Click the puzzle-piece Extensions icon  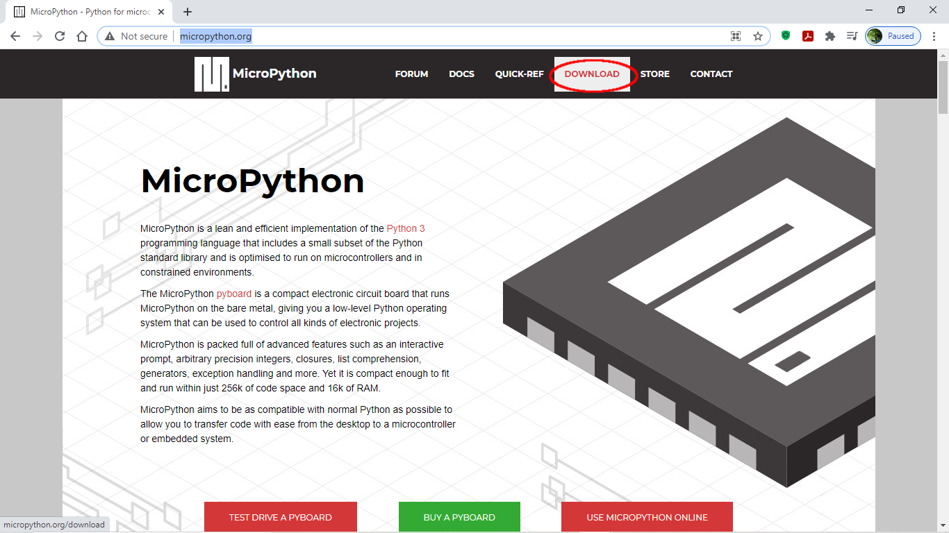830,35
